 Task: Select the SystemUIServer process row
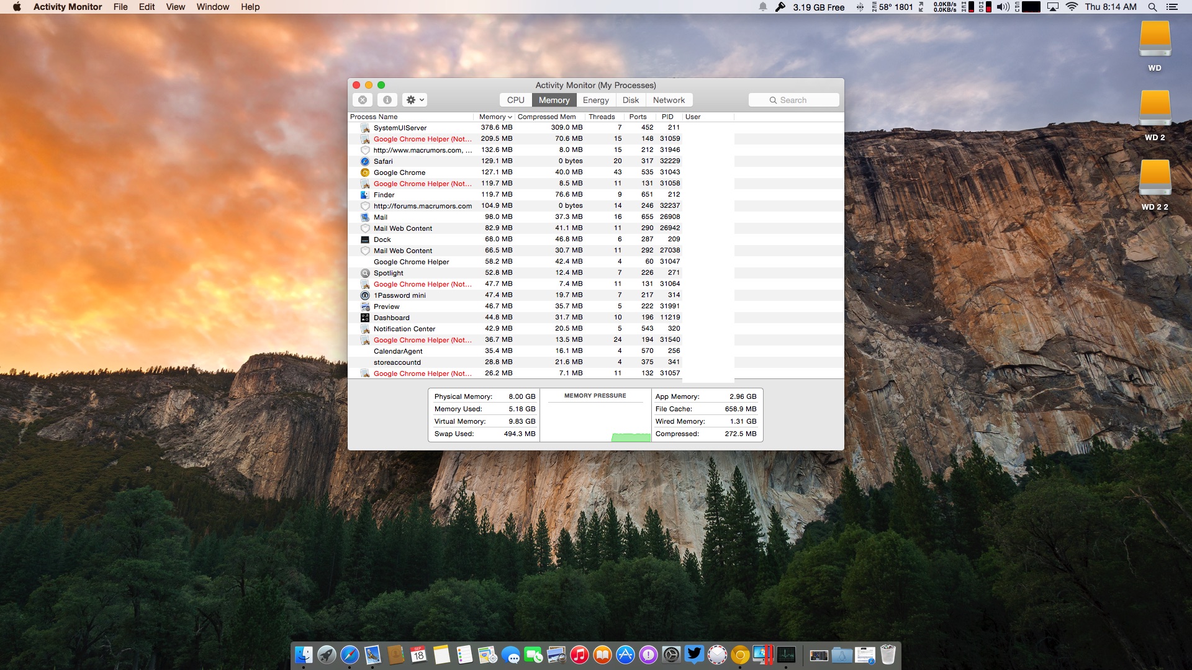pyautogui.click(x=400, y=128)
